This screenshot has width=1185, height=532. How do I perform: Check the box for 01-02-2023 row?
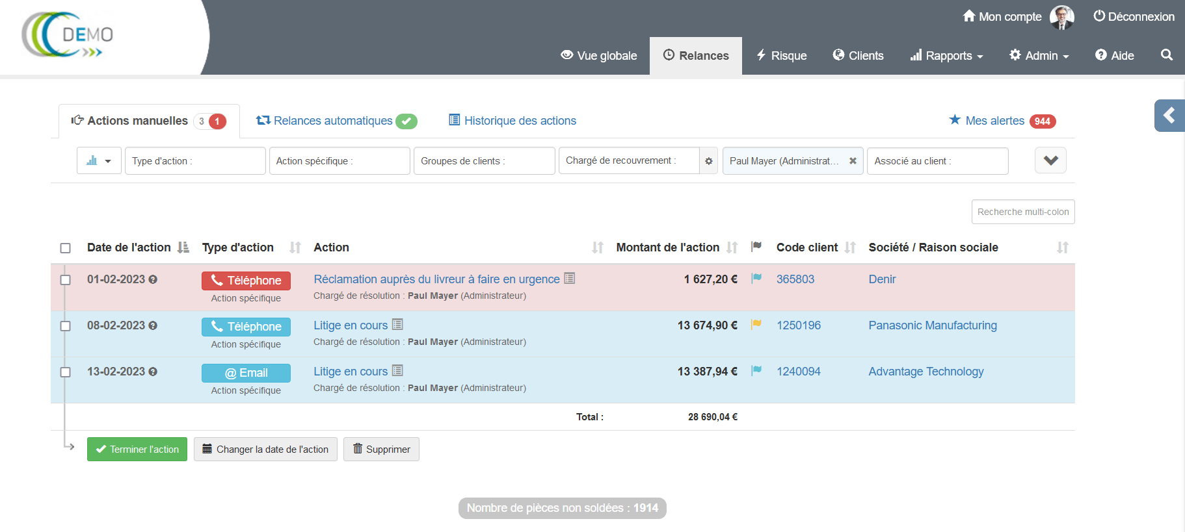point(65,280)
